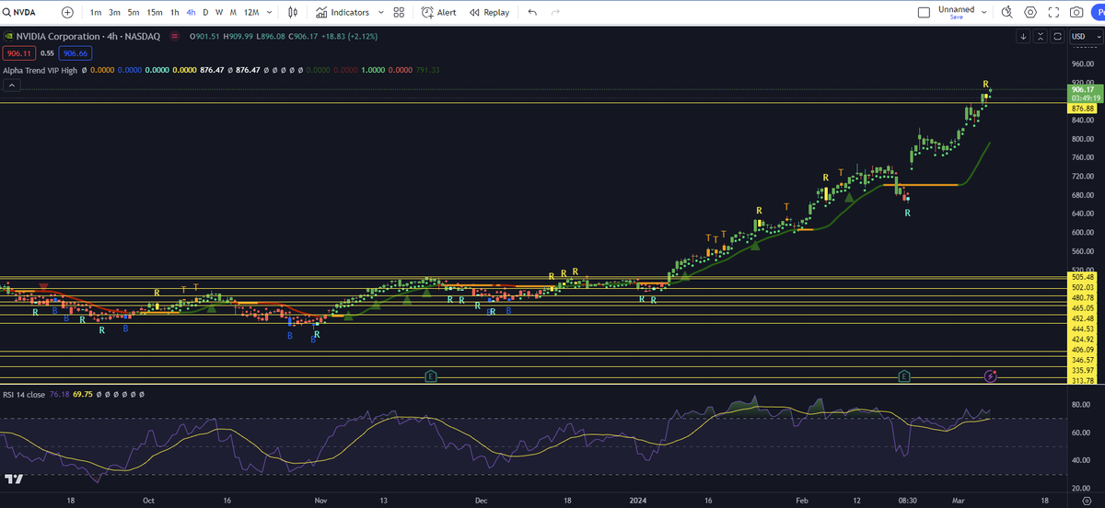Viewport: 1105px width, 508px height.
Task: Click the Nov label on time axis
Action: coord(320,501)
